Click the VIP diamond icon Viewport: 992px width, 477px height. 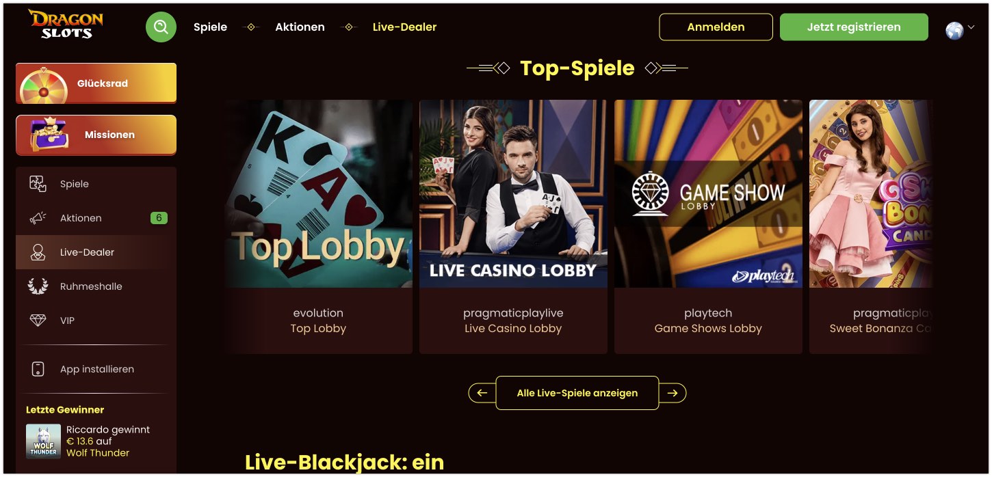click(38, 321)
